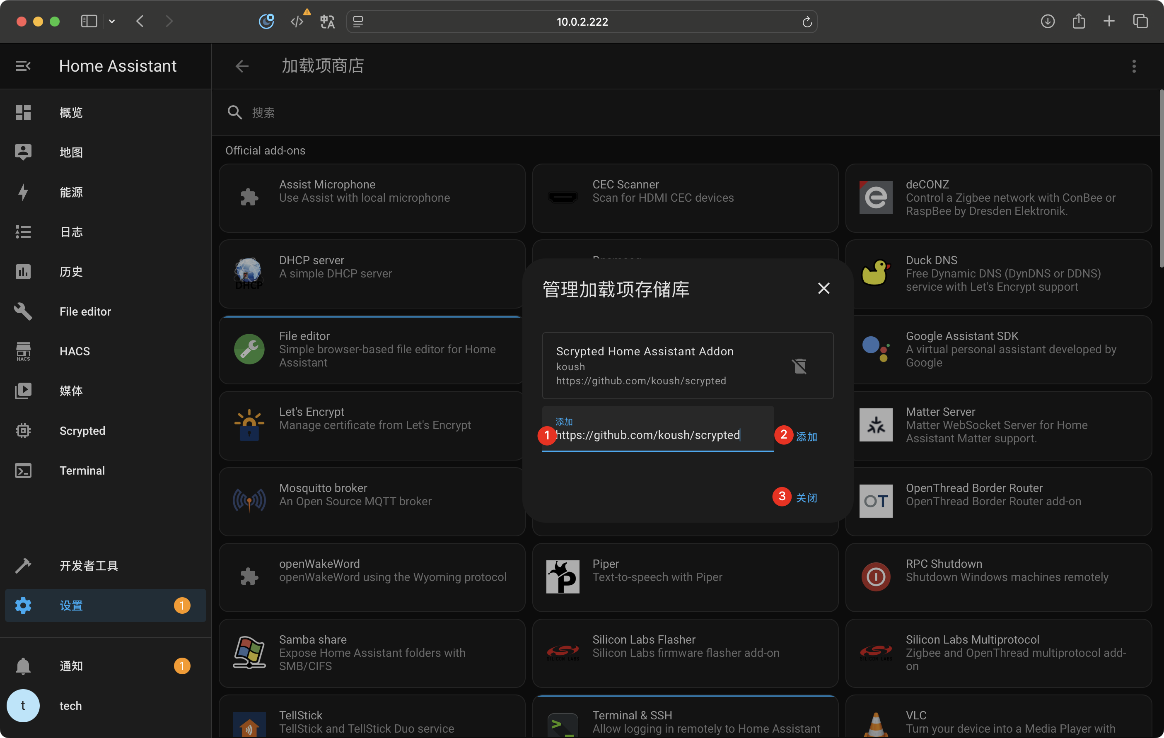Open a new Safari tab

pyautogui.click(x=1109, y=21)
